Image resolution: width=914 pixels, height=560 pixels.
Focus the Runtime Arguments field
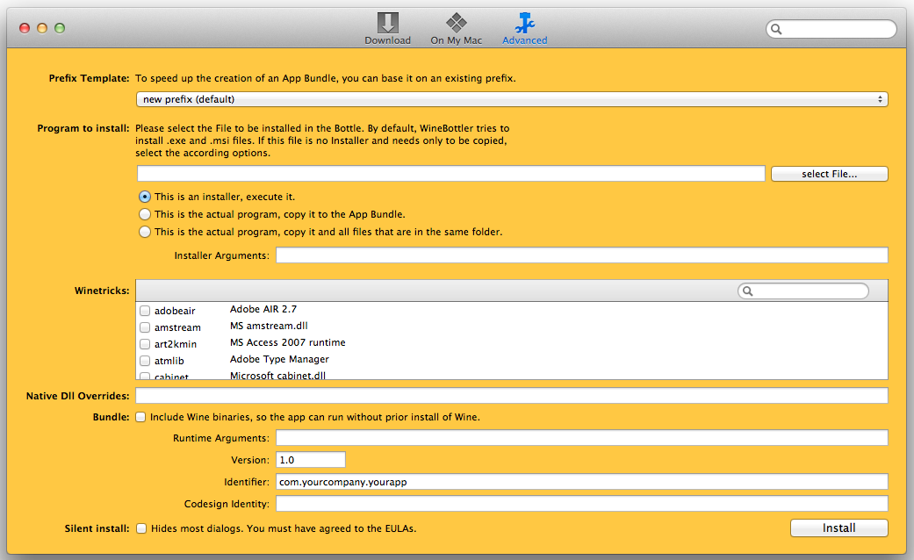[582, 438]
